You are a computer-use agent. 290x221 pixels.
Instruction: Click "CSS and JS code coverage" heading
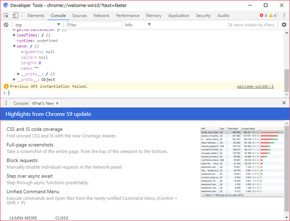click(34, 129)
